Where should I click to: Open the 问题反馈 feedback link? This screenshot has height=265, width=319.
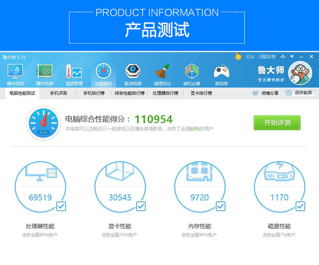tap(267, 57)
